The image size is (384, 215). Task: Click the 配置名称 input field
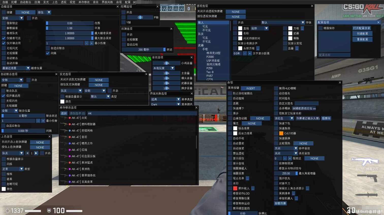pyautogui.click(x=334, y=55)
